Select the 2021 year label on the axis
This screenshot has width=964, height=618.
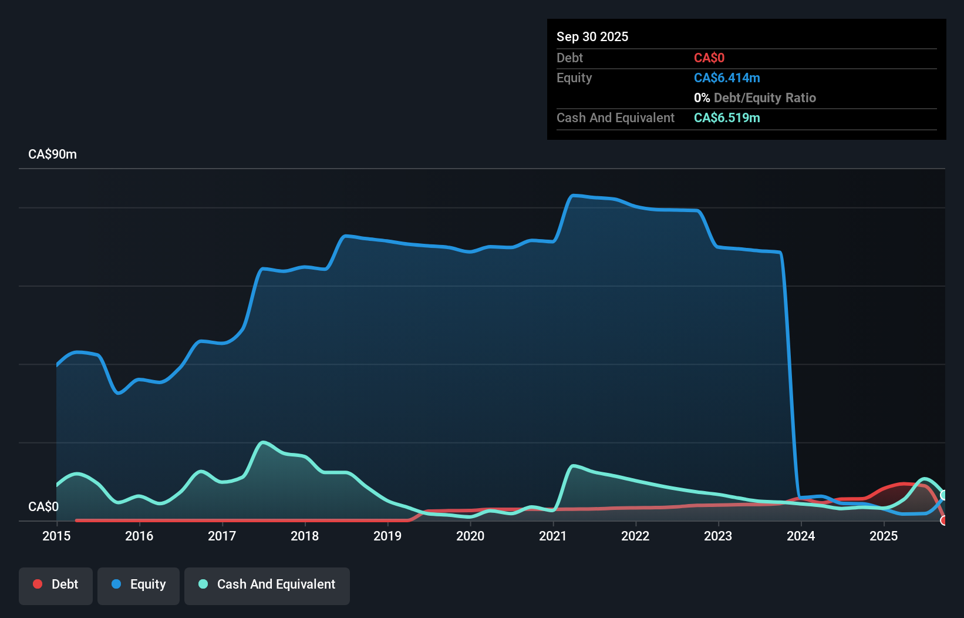(552, 536)
